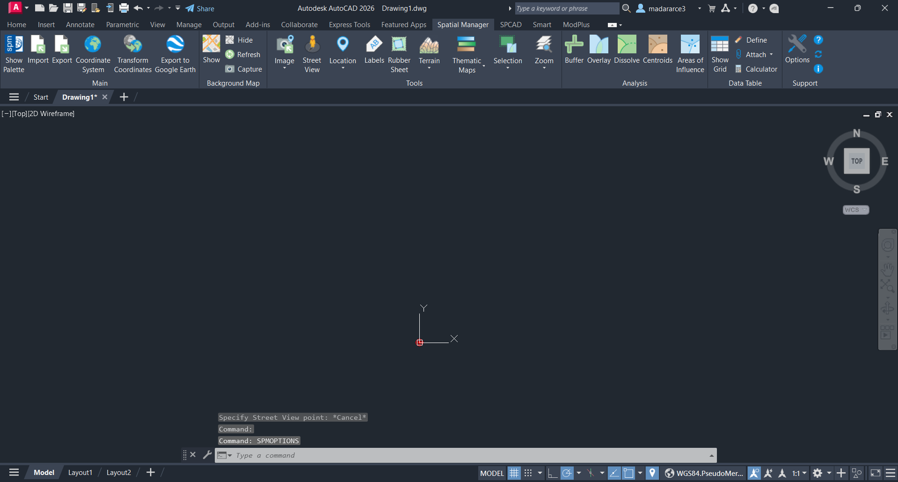Add a new drawing tab with plus
This screenshot has height=482, width=898.
(x=124, y=97)
